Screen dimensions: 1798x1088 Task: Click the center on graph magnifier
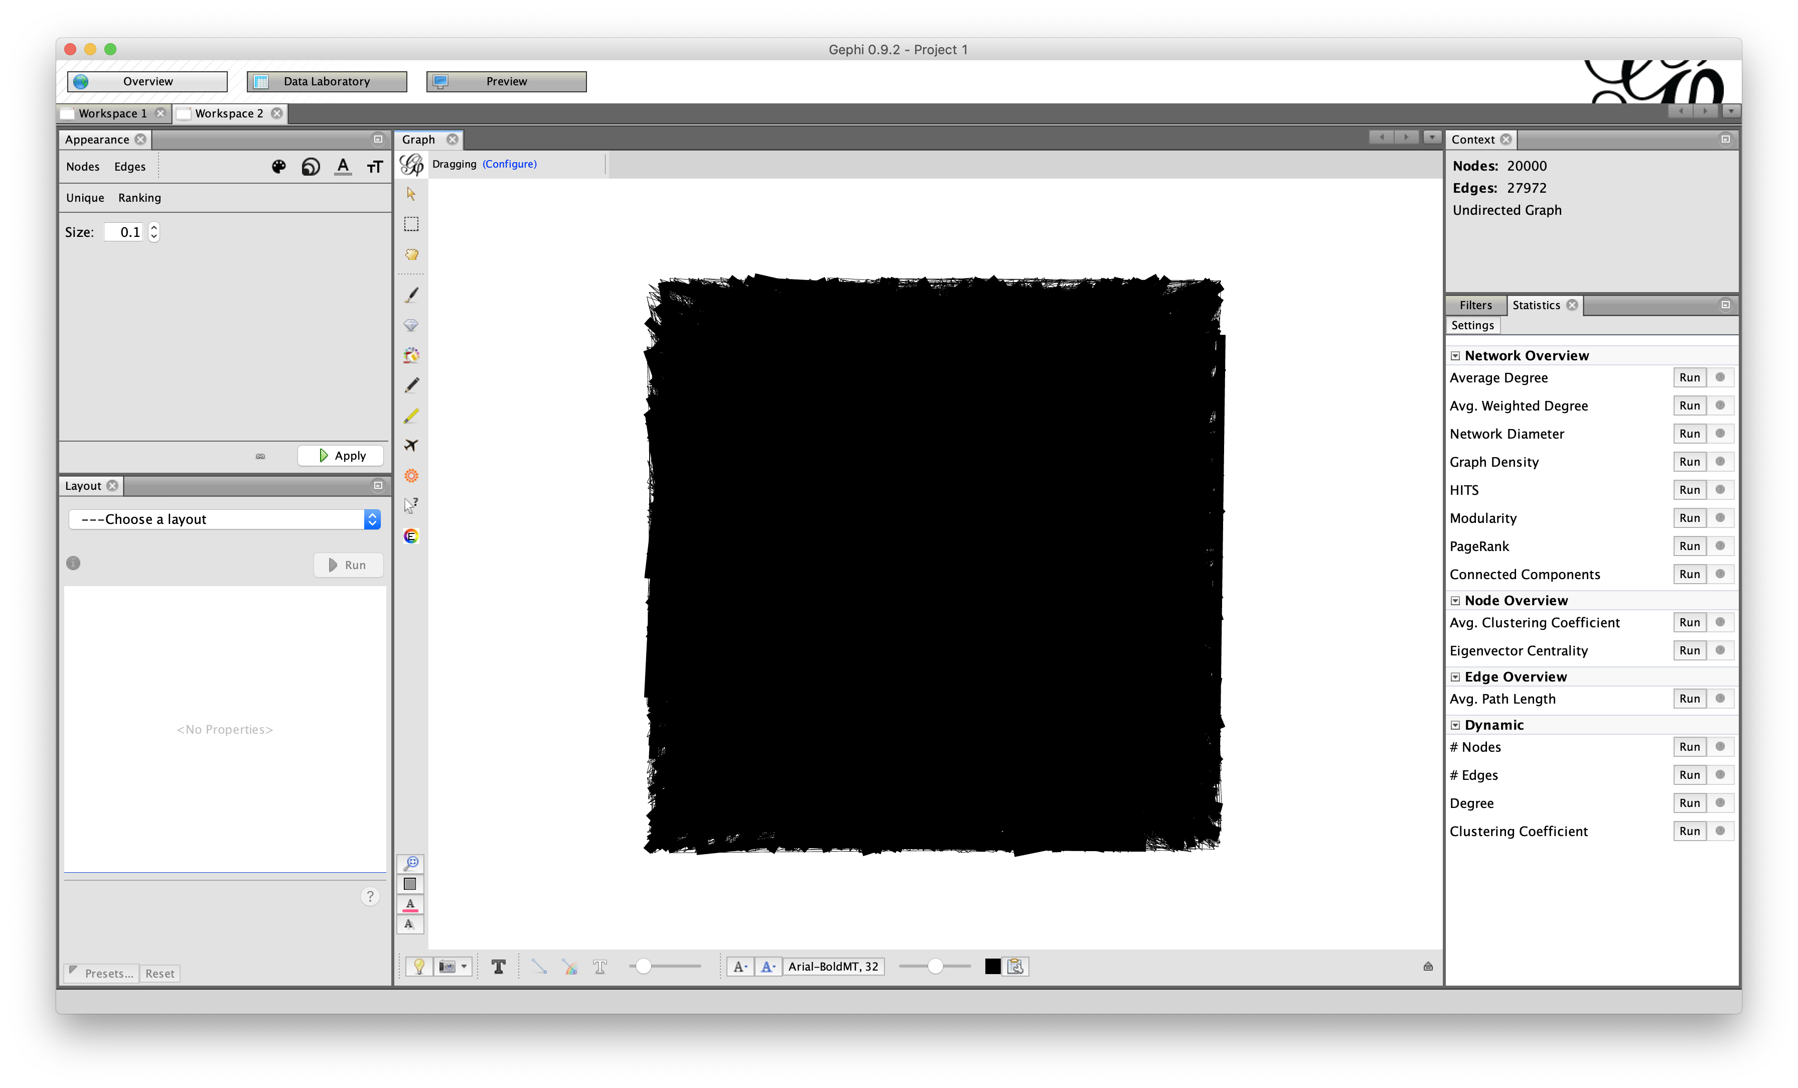[411, 864]
